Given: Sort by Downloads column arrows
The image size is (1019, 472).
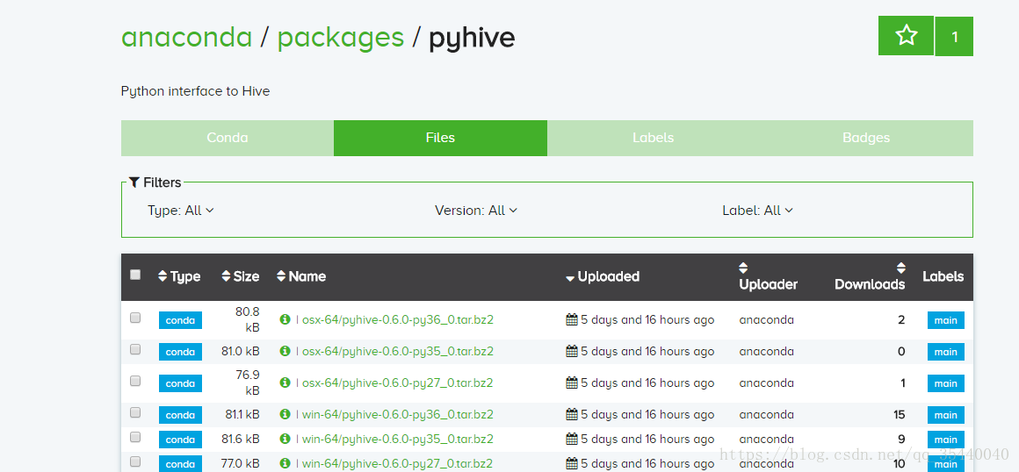Looking at the screenshot, I should tap(900, 268).
